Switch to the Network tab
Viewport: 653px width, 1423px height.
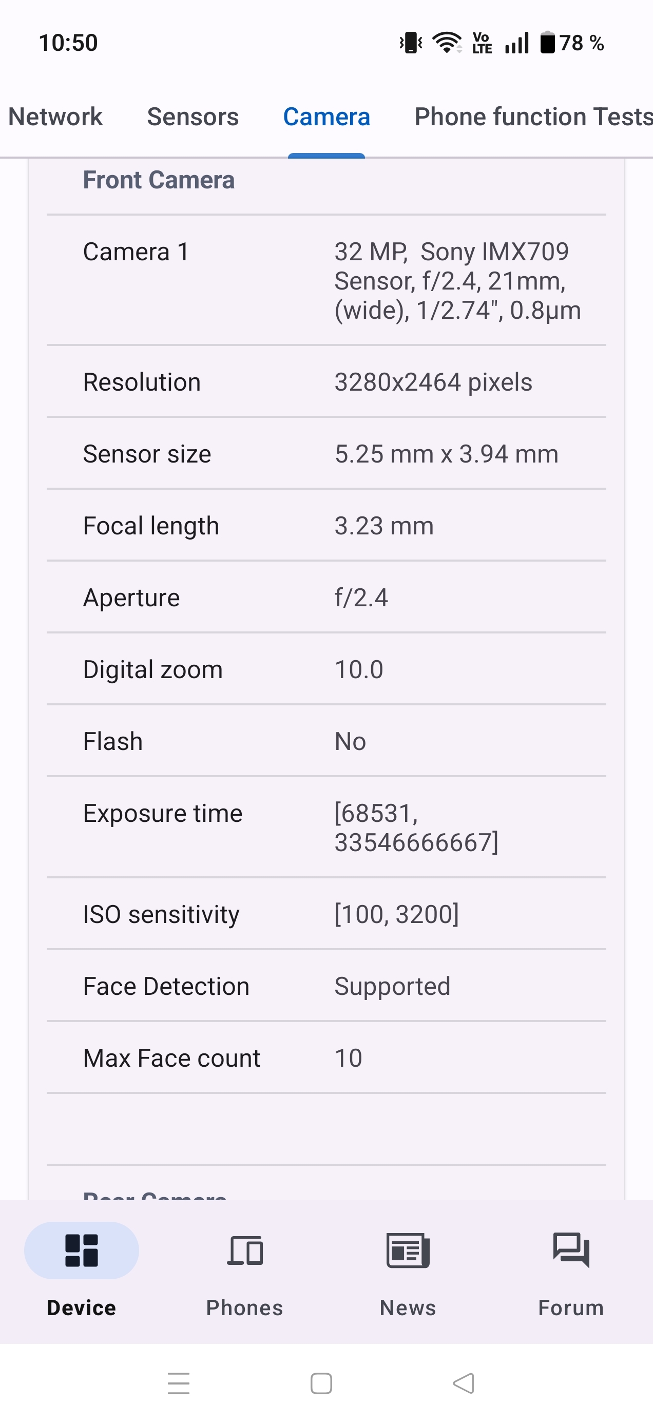pos(55,117)
